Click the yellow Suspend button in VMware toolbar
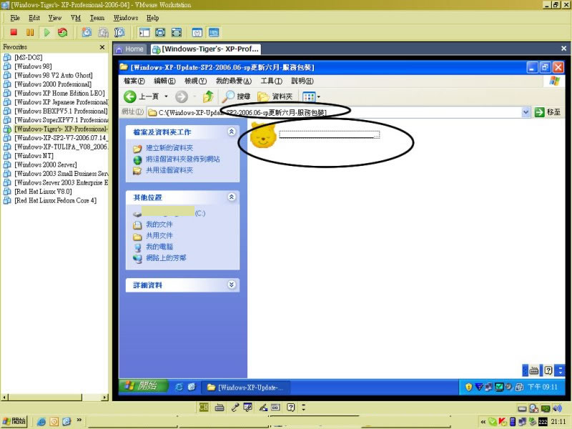This screenshot has width=572, height=429. [30, 32]
